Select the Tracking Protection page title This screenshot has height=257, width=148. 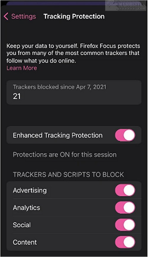click(x=74, y=16)
